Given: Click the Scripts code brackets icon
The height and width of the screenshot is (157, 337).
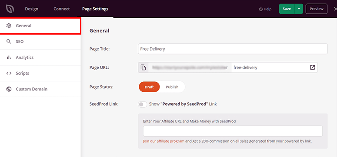Looking at the screenshot, I should point(9,73).
